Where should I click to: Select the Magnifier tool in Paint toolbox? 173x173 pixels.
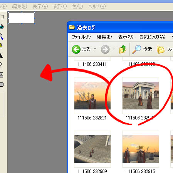(x=1, y=37)
